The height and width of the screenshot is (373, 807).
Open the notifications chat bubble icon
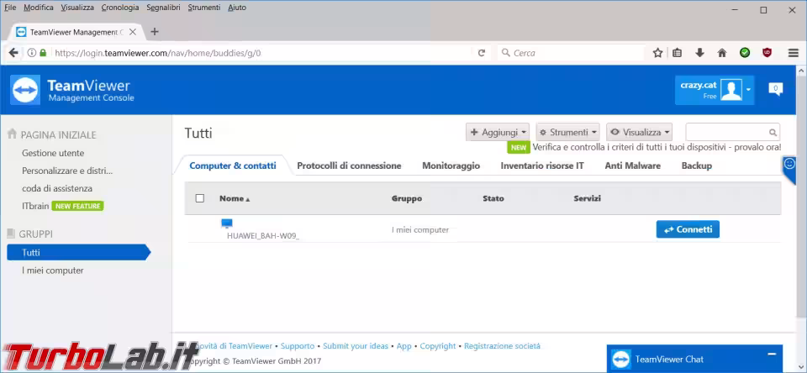tap(775, 89)
